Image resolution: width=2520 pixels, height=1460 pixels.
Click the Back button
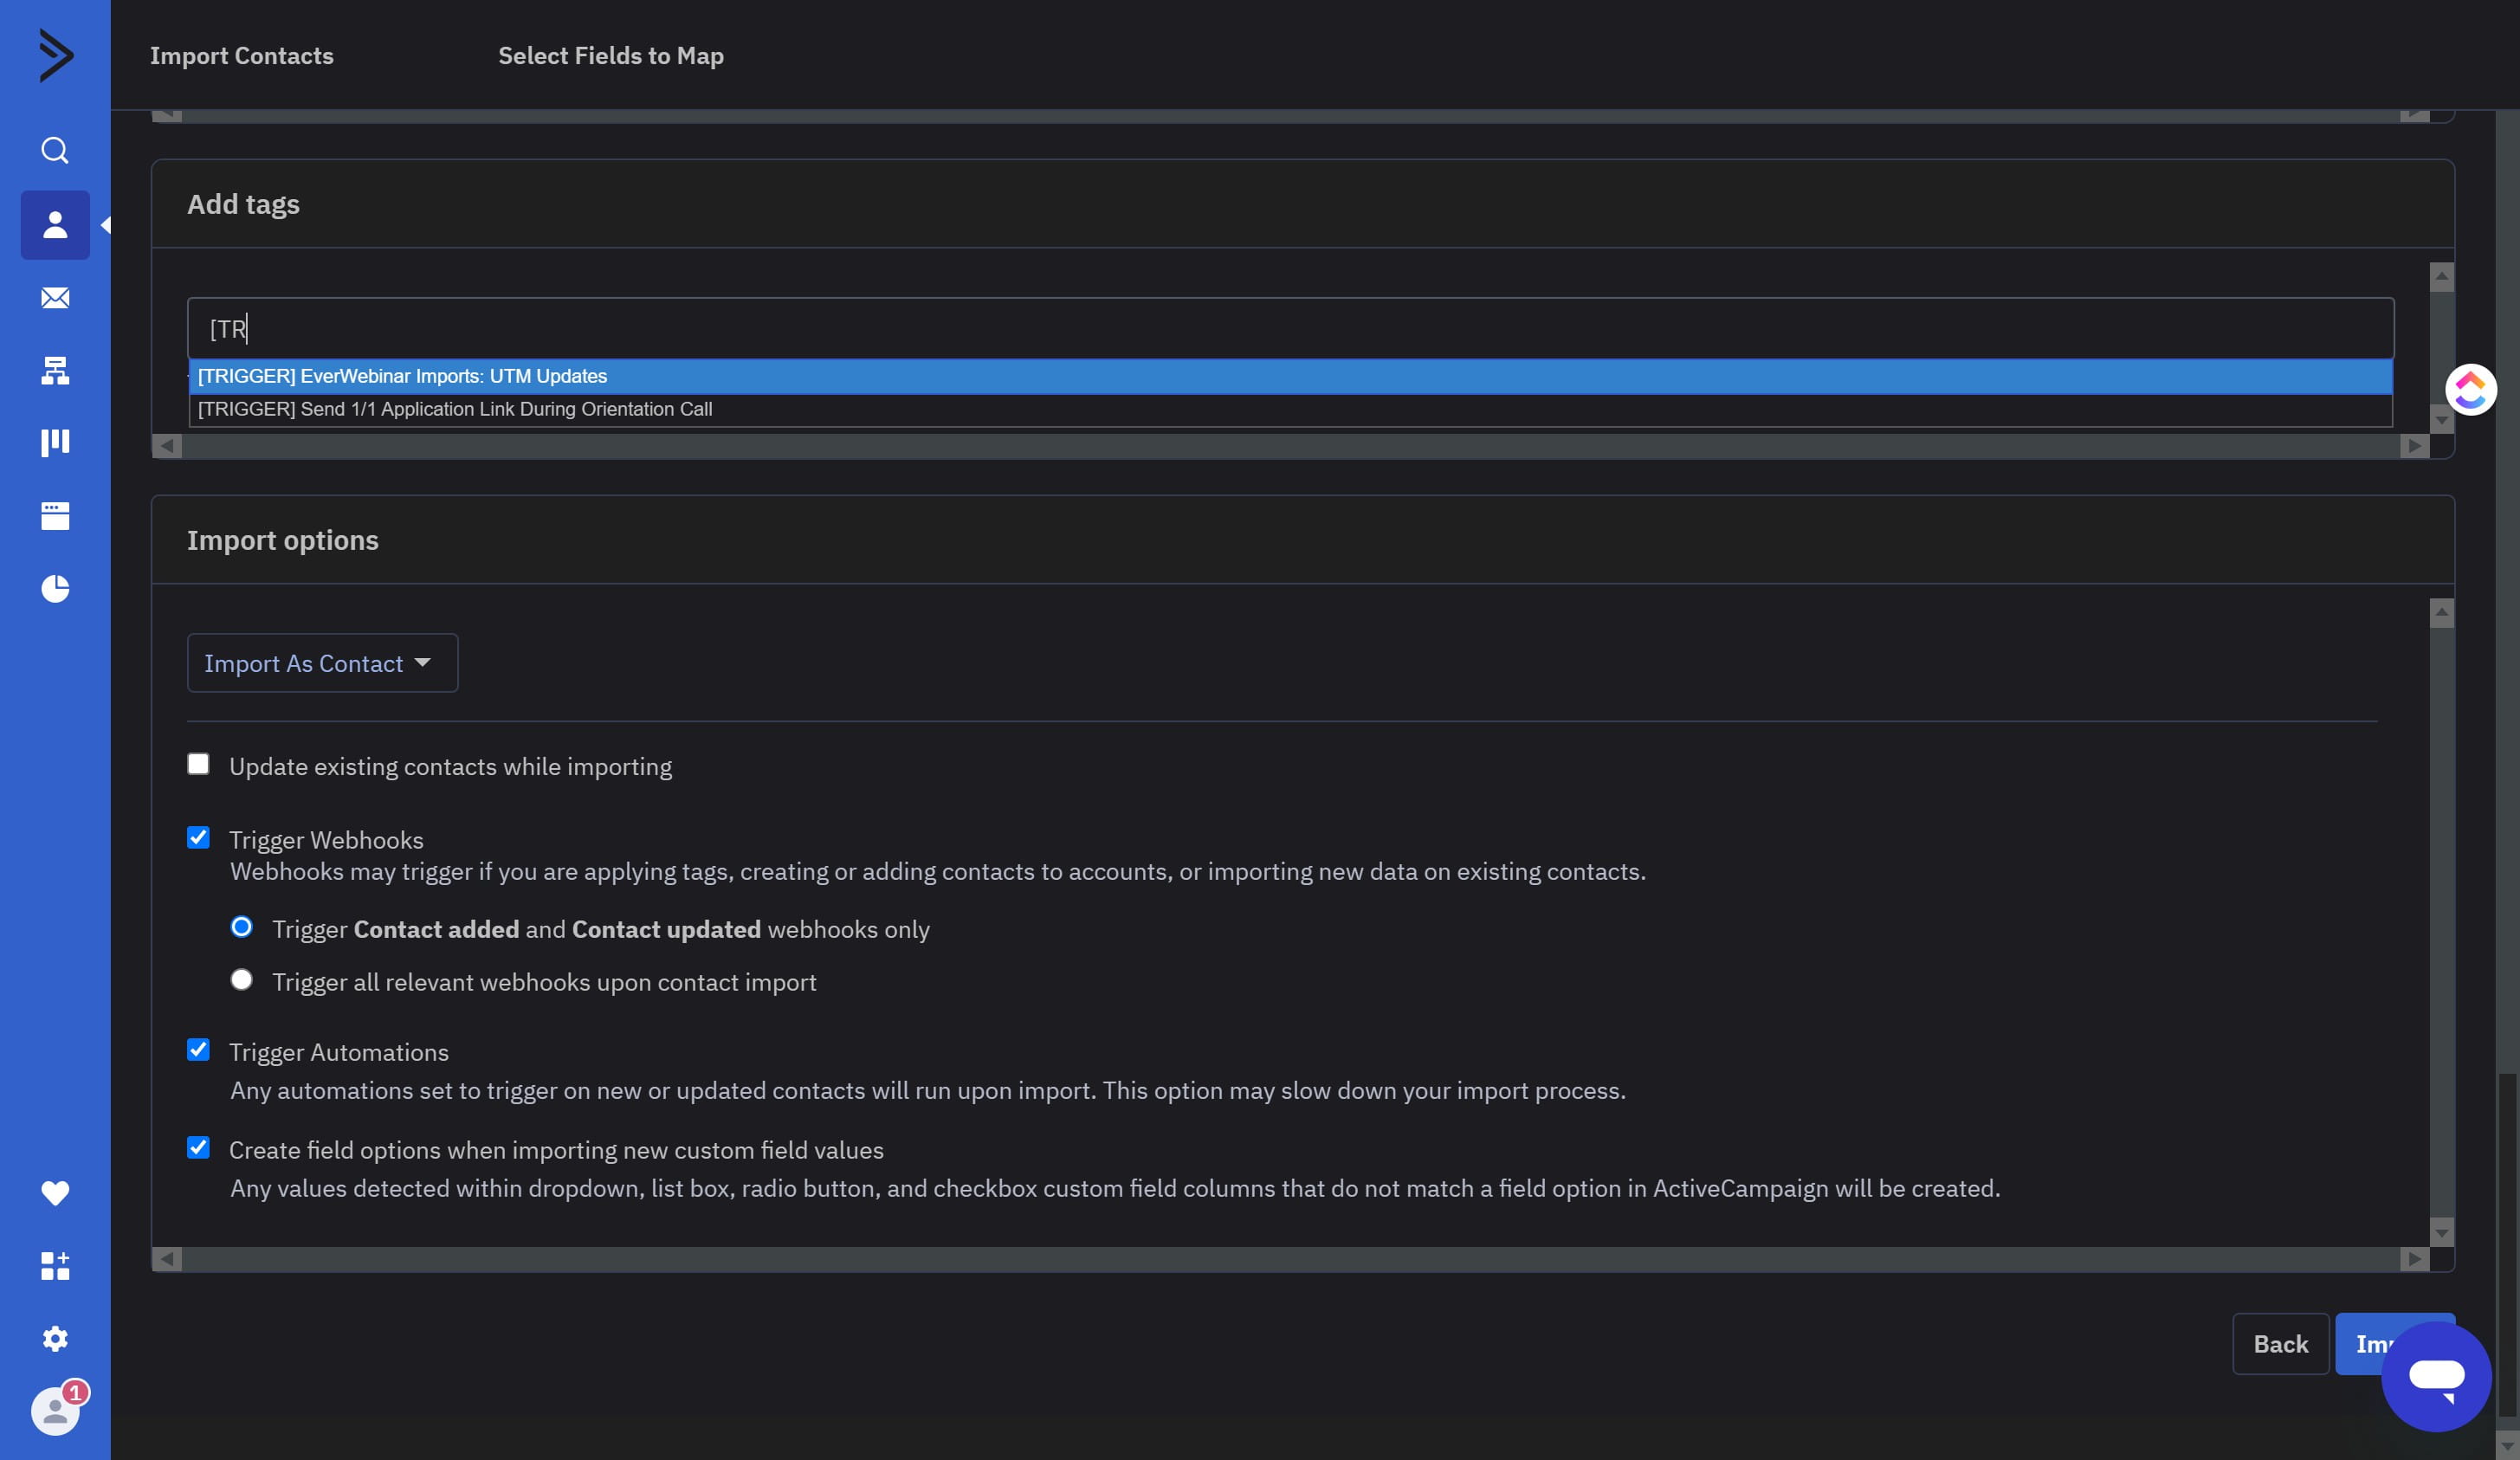(2279, 1343)
